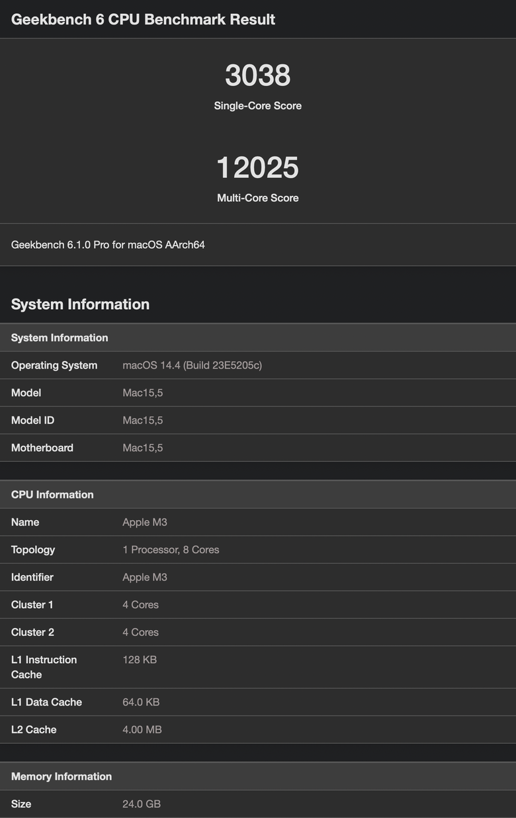This screenshot has width=516, height=818.
Task: Select the 4 Cores value for Cluster 1
Action: pos(141,605)
